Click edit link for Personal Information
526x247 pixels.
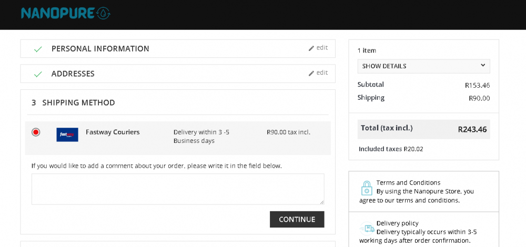(322, 48)
